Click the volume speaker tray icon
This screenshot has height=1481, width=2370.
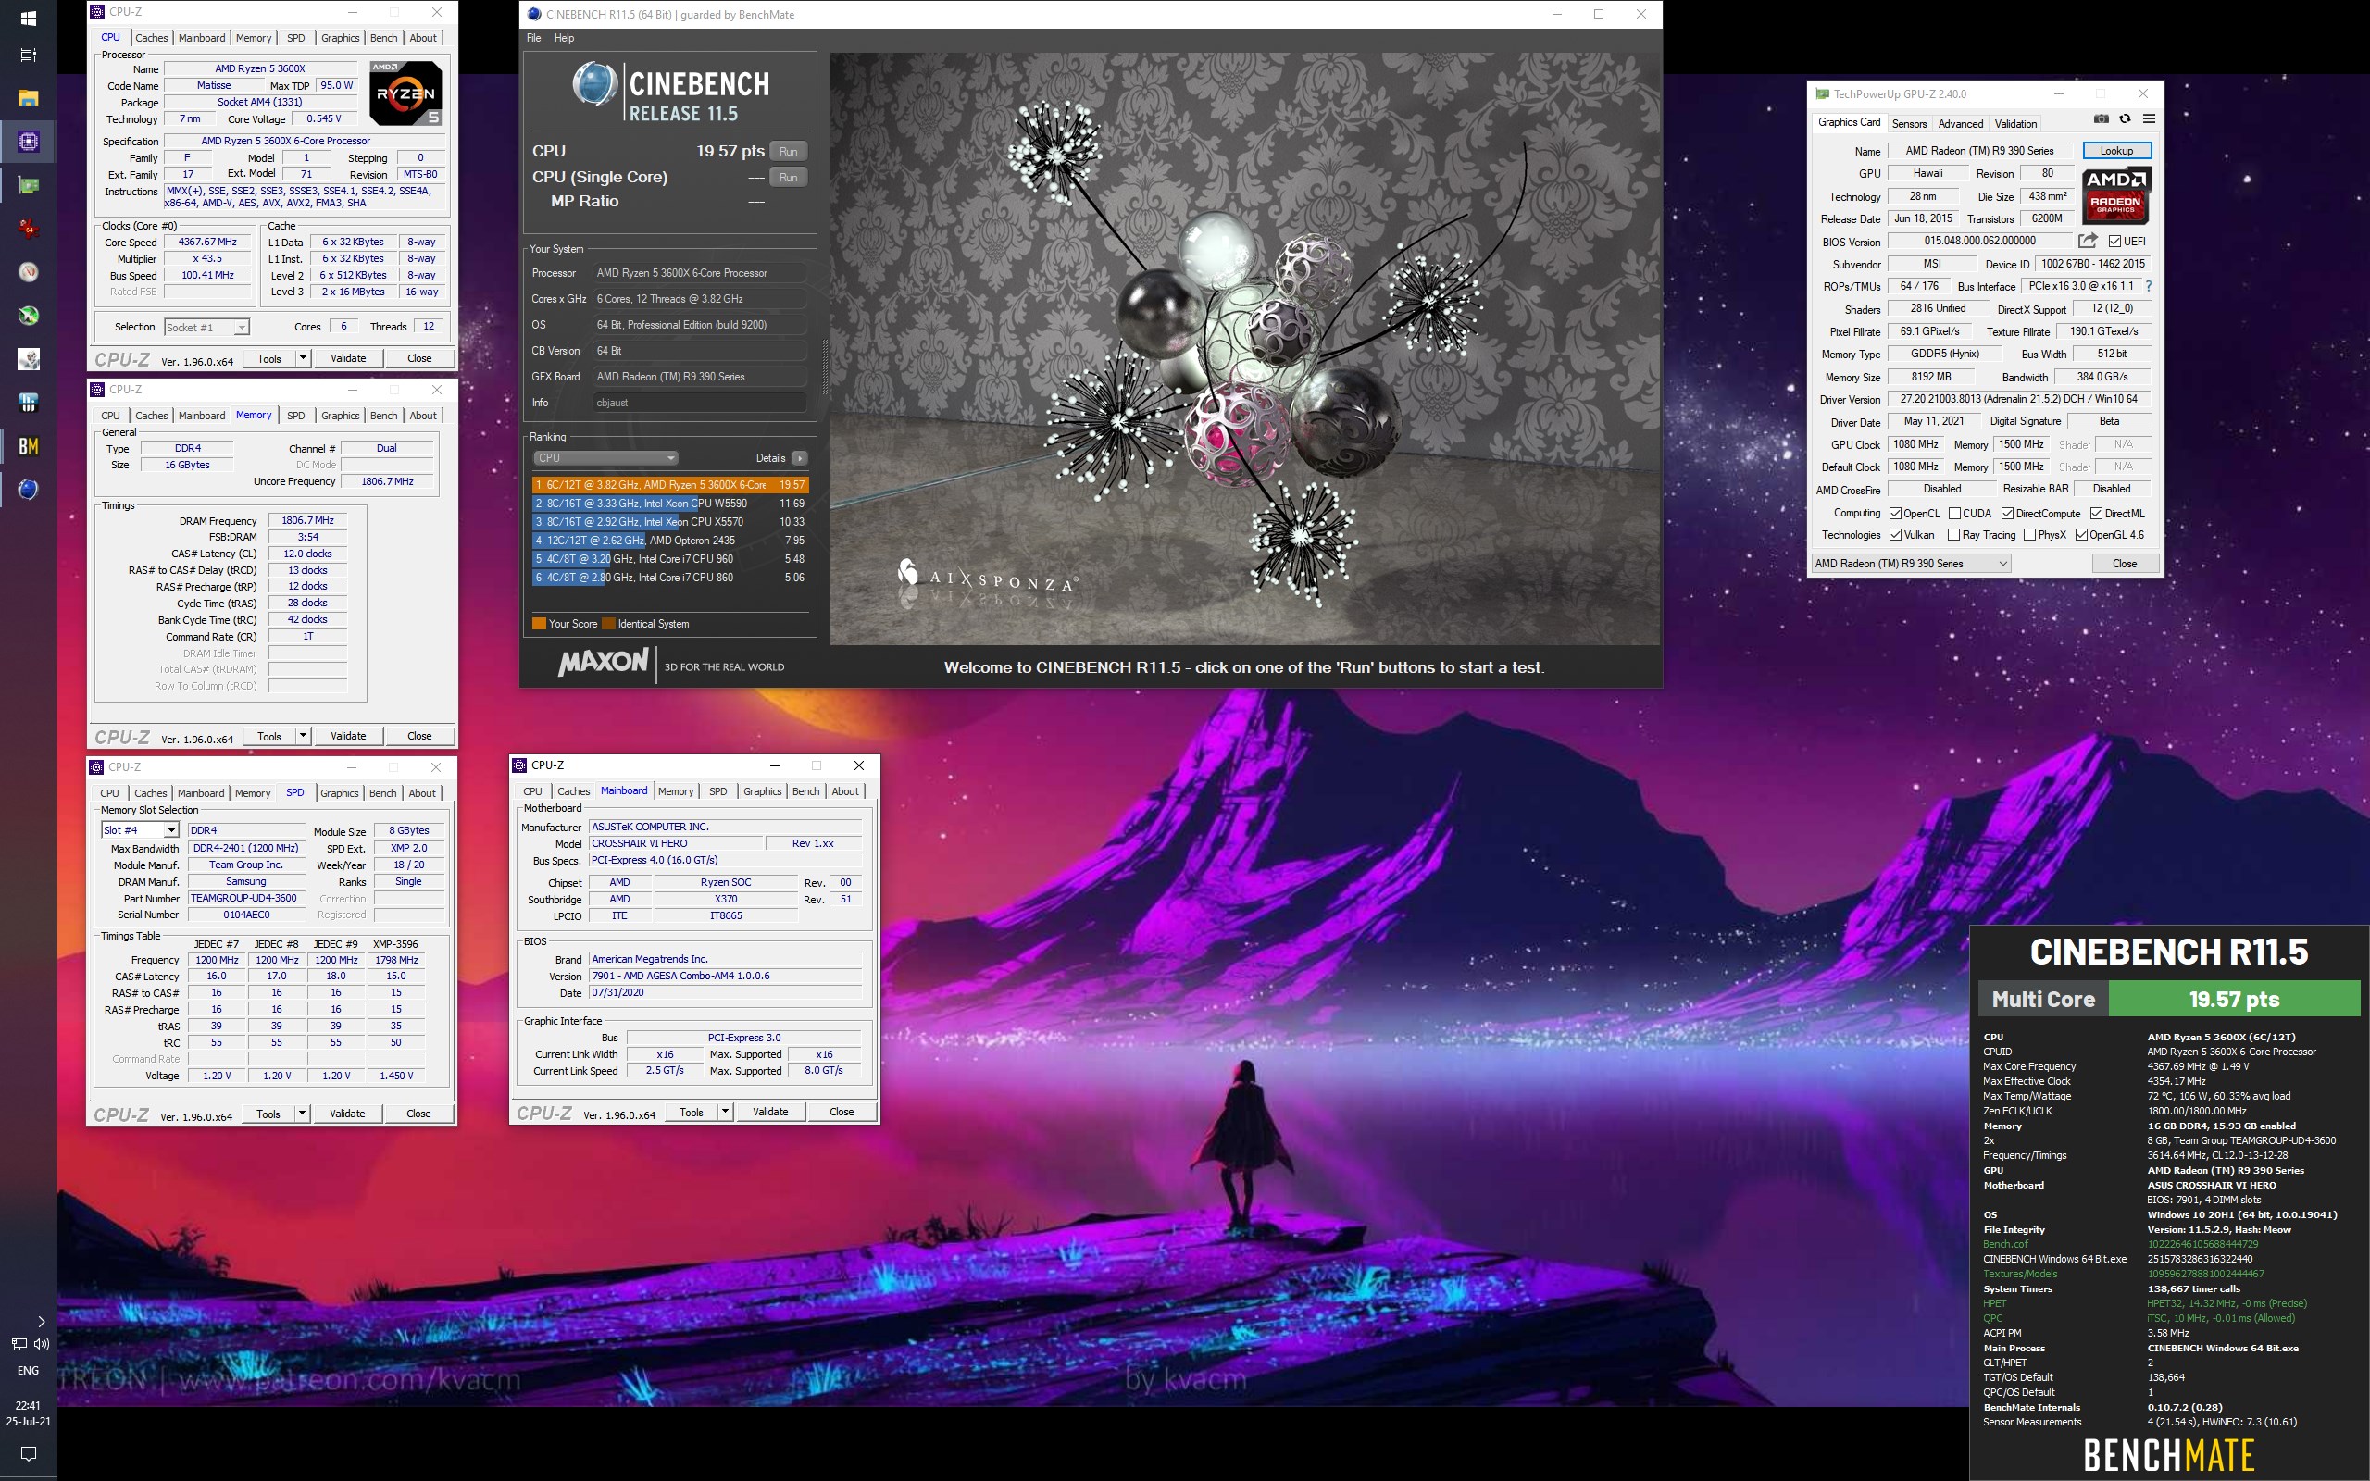[x=41, y=1344]
